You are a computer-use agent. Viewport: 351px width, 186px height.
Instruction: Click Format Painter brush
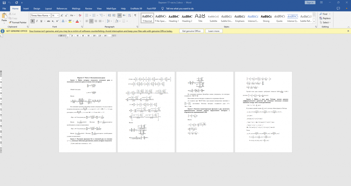coord(18,22)
